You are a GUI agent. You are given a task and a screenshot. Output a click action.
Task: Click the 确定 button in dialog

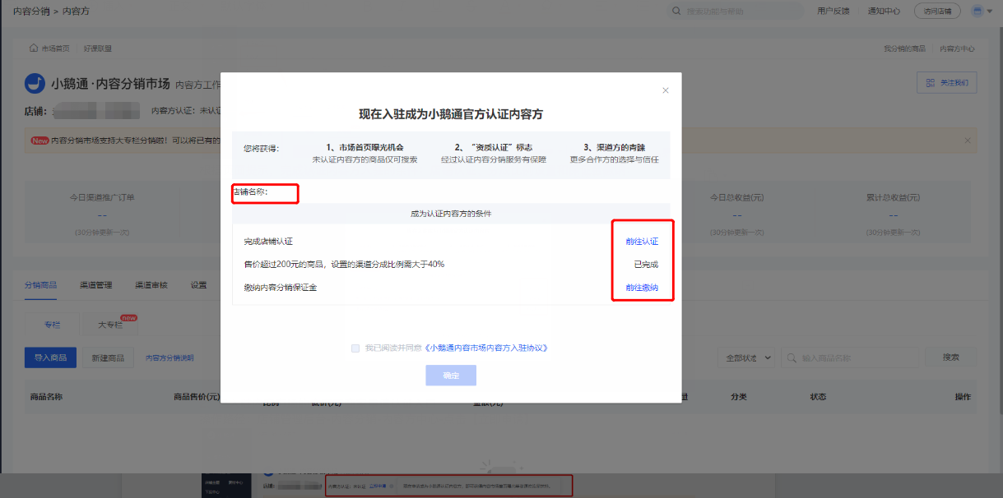click(x=451, y=376)
